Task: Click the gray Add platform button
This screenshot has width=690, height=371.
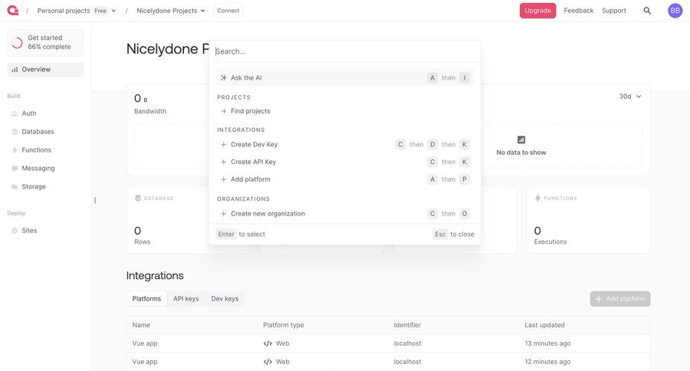Action: click(x=620, y=299)
